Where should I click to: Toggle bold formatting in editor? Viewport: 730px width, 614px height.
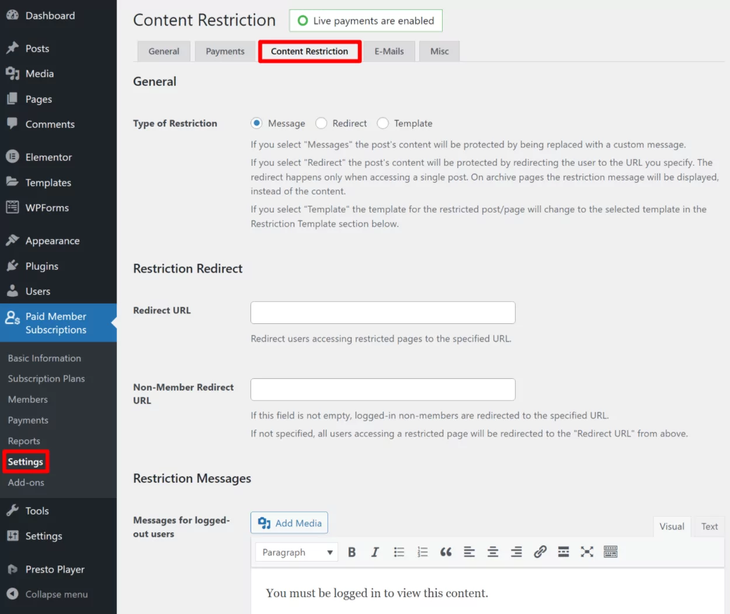352,552
